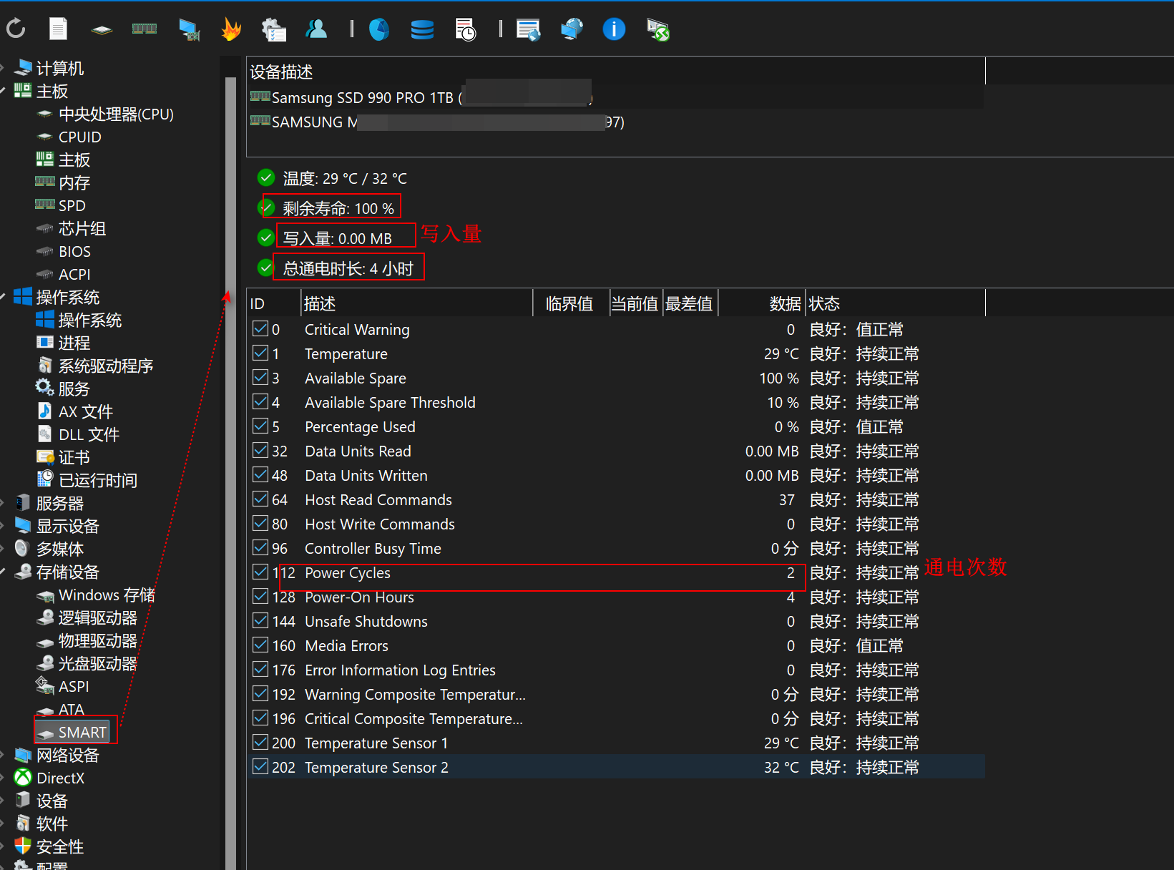This screenshot has height=870, width=1174.
Task: Select the SAMSUNG M device row
Action: (x=616, y=122)
